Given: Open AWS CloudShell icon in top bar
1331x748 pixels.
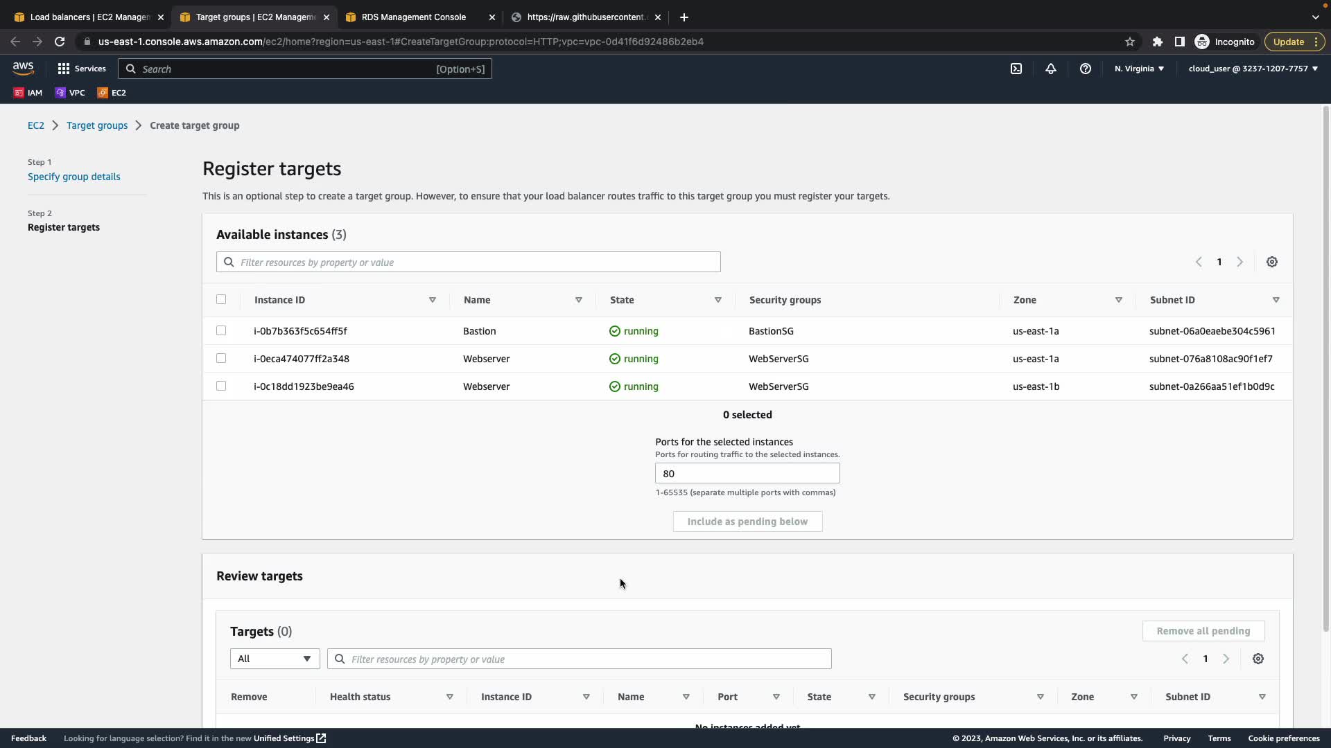Looking at the screenshot, I should (x=1016, y=69).
